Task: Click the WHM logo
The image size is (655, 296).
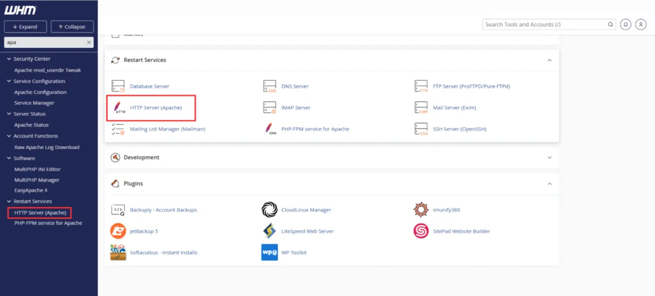Action: pos(20,10)
